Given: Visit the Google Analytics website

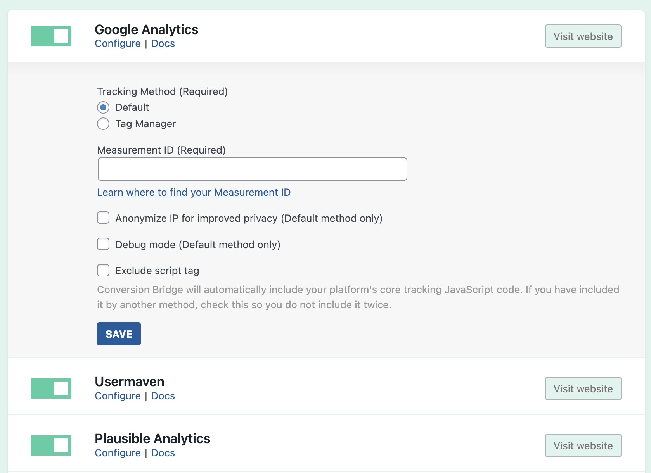Looking at the screenshot, I should coord(583,36).
